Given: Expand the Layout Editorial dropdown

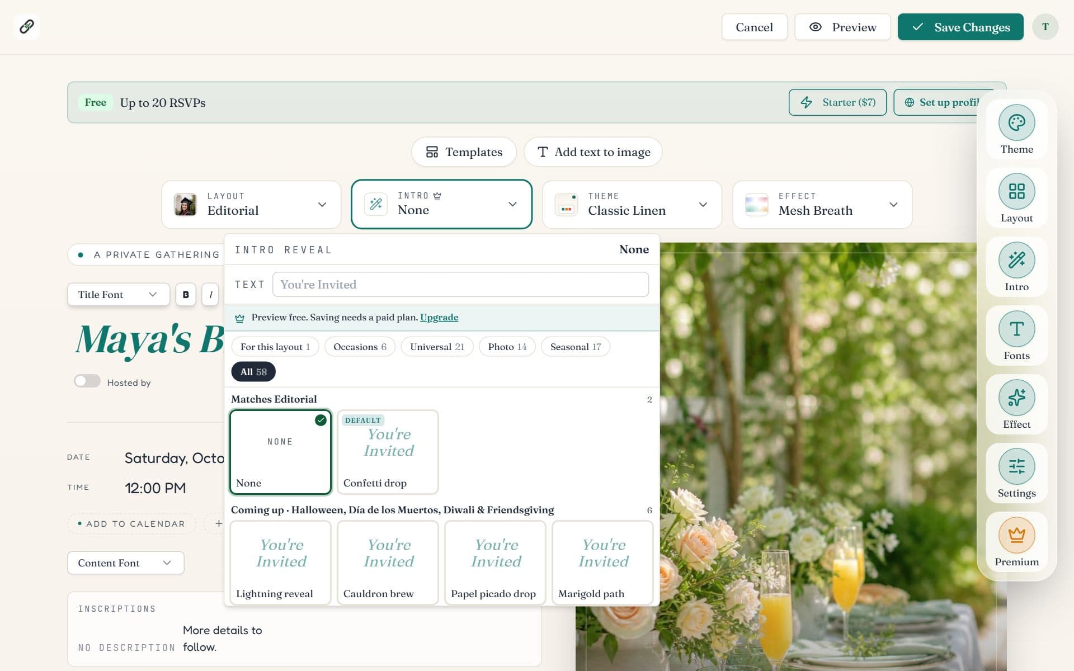Looking at the screenshot, I should point(251,205).
